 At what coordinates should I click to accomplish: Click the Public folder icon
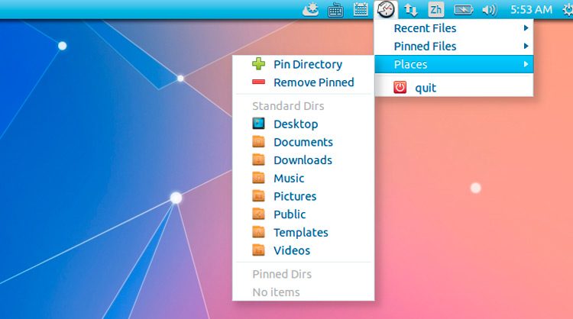click(x=259, y=214)
